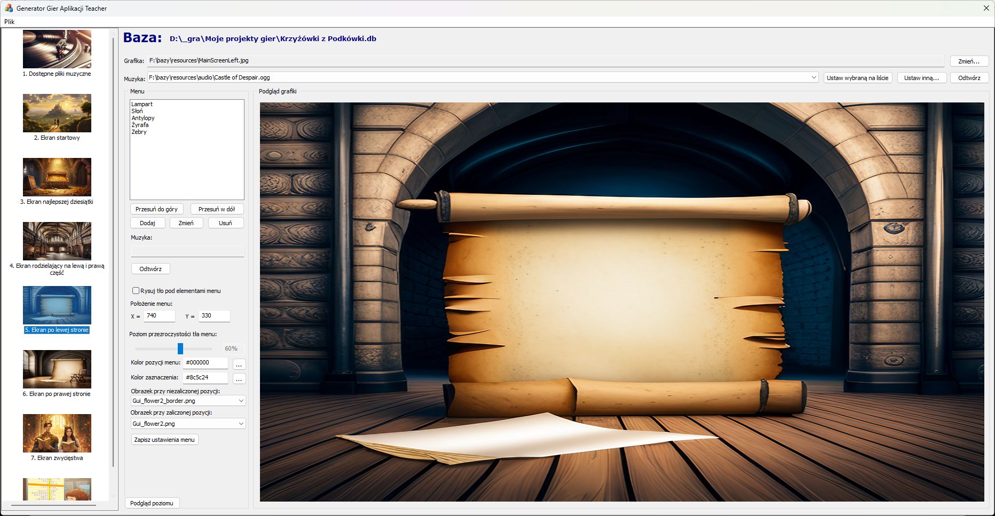Screen dimensions: 995x516
Task: Open the 'Ekran startowy' castle thumbnail
Action: (x=57, y=113)
